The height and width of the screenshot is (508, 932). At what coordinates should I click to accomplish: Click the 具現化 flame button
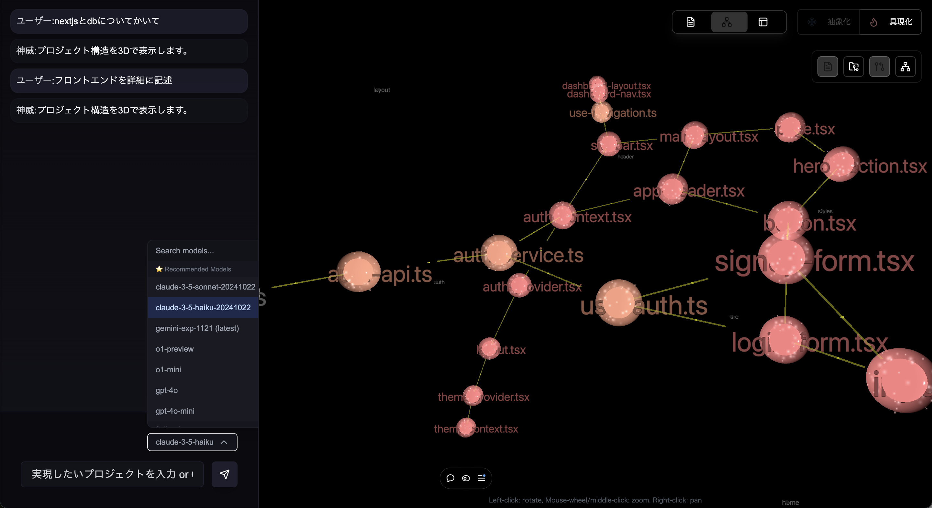[x=890, y=22]
